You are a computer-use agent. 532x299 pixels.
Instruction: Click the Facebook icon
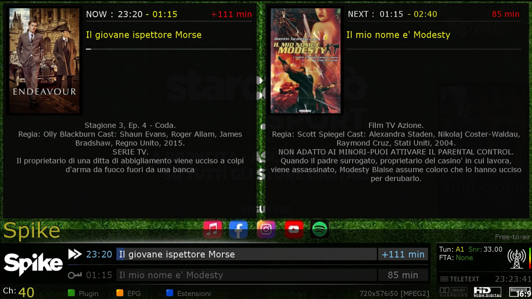[239, 229]
